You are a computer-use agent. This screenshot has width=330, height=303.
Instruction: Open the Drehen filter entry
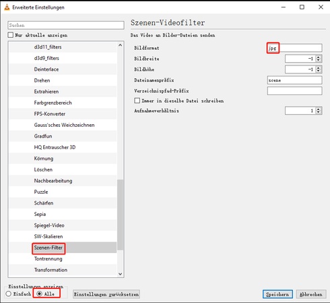coord(63,80)
